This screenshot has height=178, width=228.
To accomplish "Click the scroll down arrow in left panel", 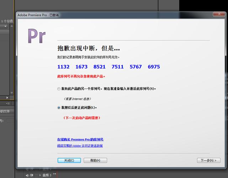I will pos(12,93).
